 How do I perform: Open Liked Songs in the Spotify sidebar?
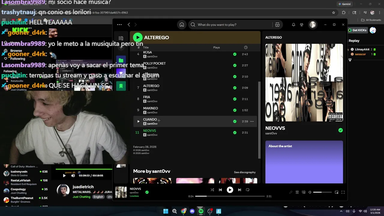[121, 73]
